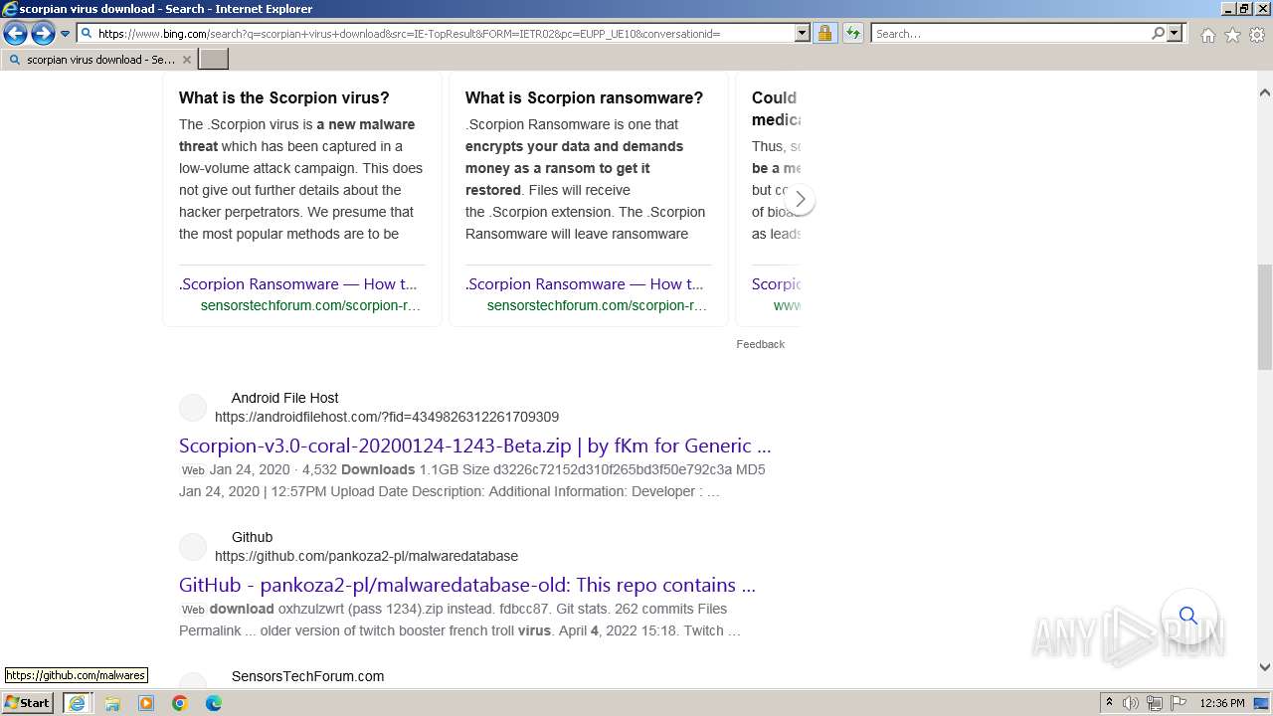This screenshot has width=1273, height=716.
Task: Open search provider dropdown arrow
Action: [1175, 34]
